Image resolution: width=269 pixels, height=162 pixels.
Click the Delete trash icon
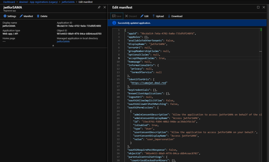[38, 16]
